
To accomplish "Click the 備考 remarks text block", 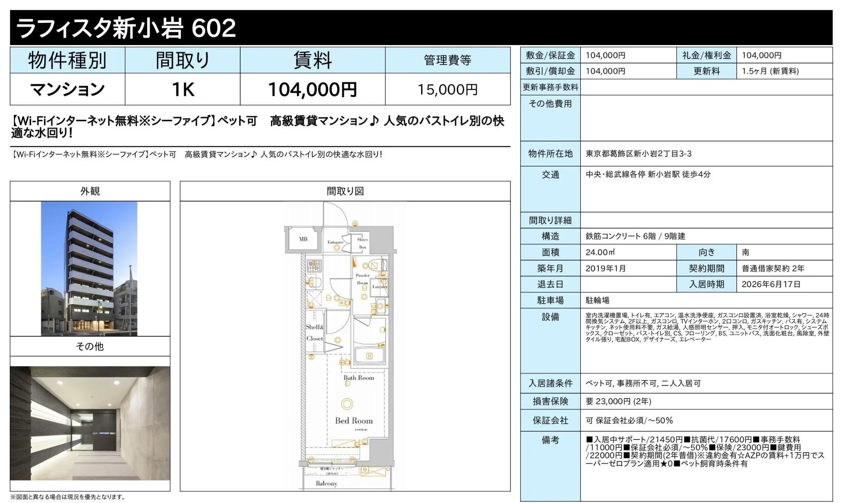I will tap(704, 451).
